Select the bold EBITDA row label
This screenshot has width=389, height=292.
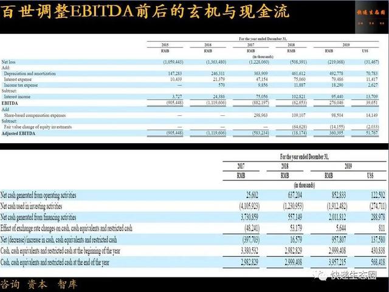click(x=10, y=103)
